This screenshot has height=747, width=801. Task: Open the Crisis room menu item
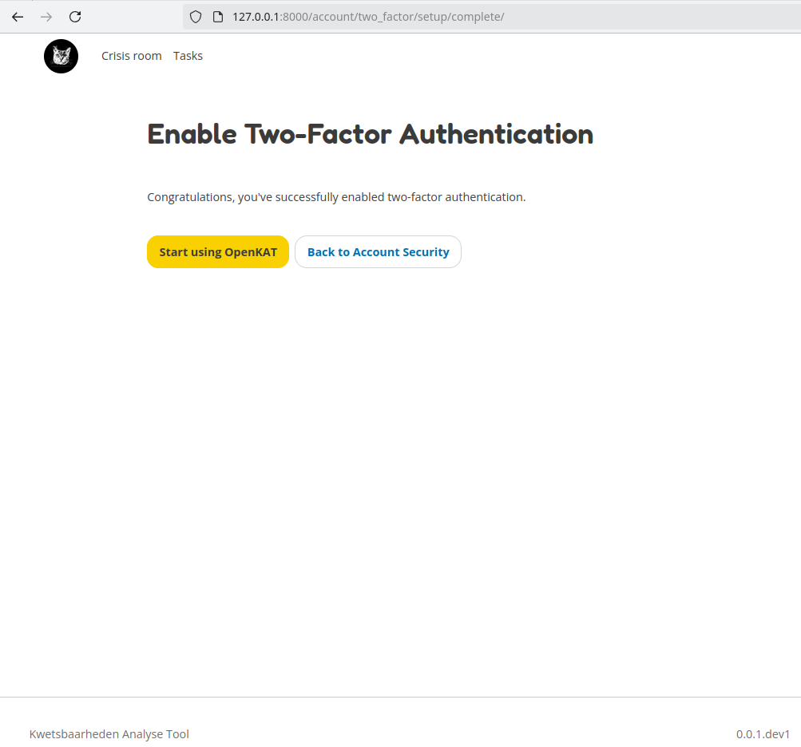[x=131, y=56]
